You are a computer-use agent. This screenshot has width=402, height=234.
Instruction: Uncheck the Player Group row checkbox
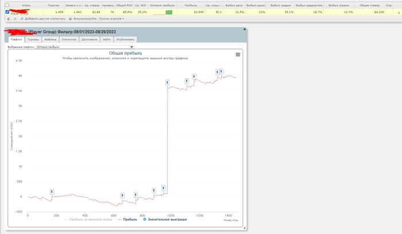(7, 11)
